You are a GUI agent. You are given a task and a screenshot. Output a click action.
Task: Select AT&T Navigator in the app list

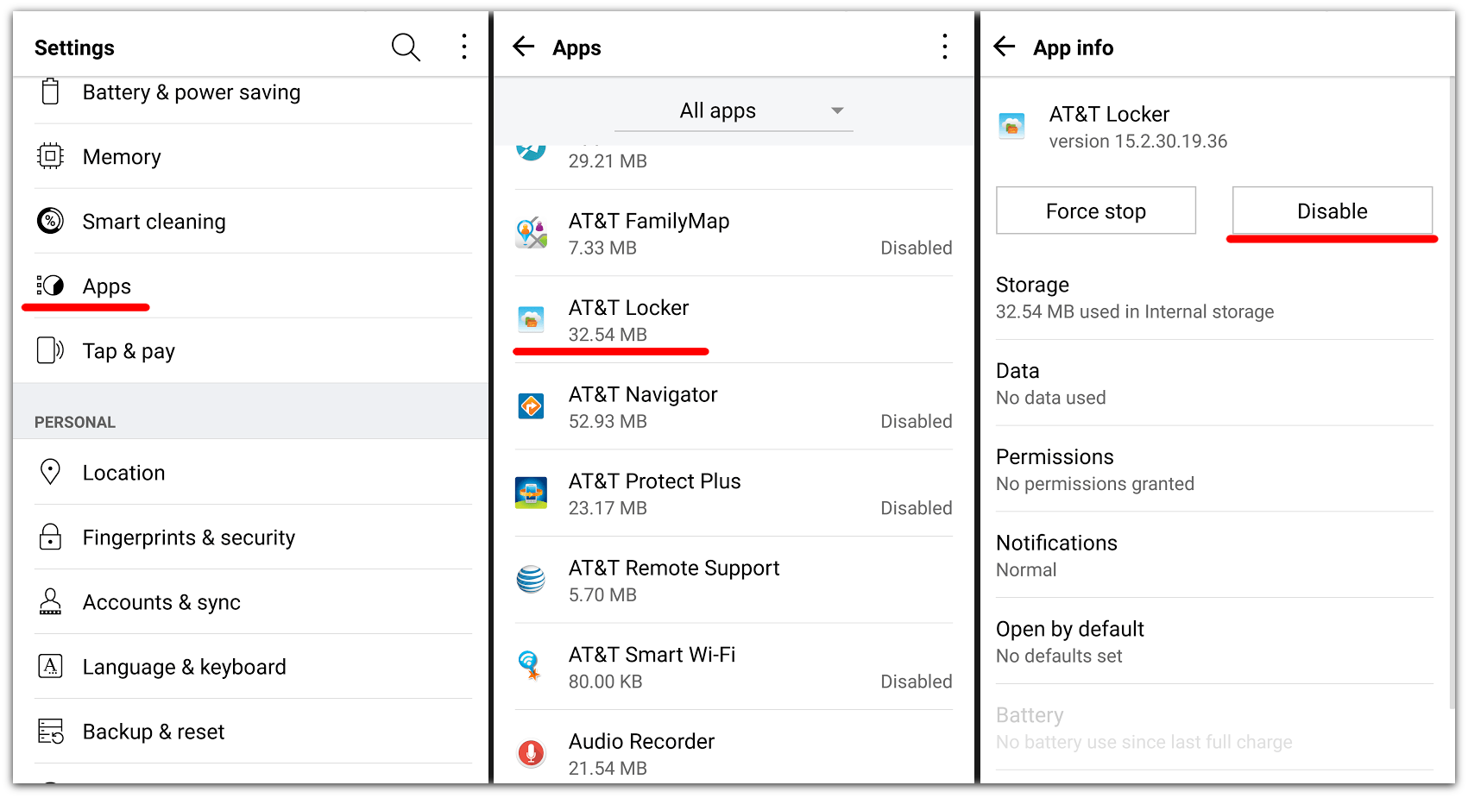tap(734, 406)
